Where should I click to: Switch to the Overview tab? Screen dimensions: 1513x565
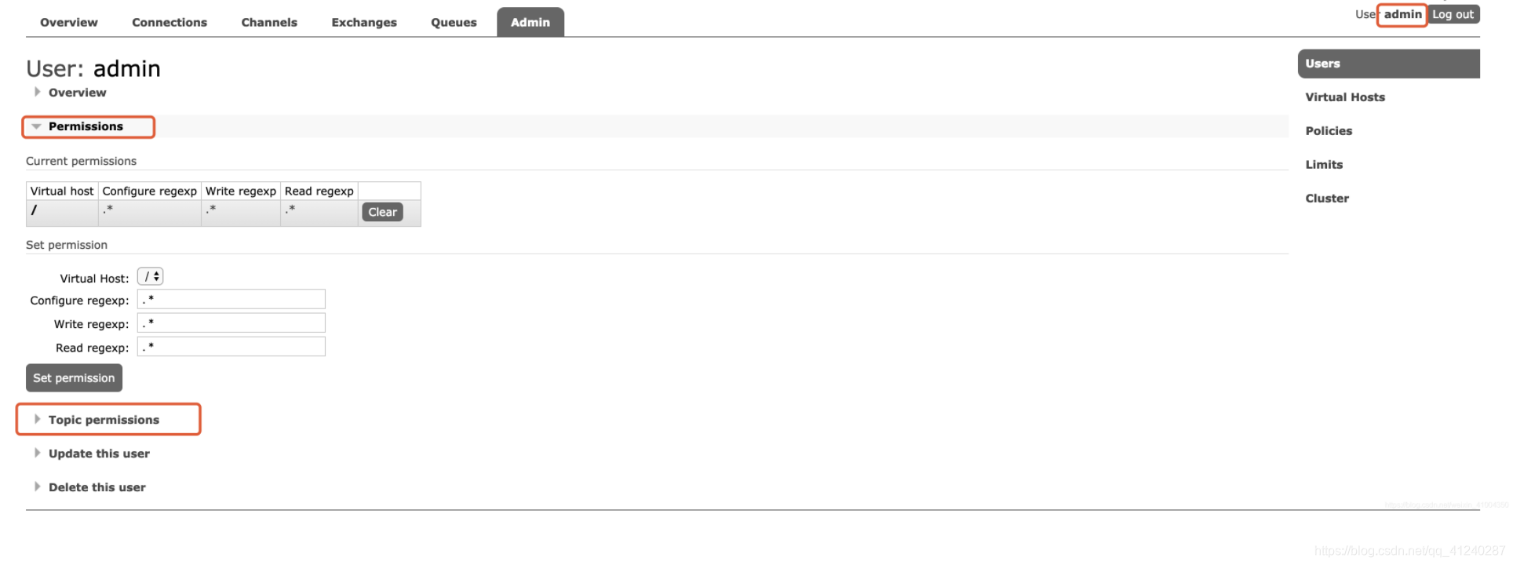[x=68, y=22]
